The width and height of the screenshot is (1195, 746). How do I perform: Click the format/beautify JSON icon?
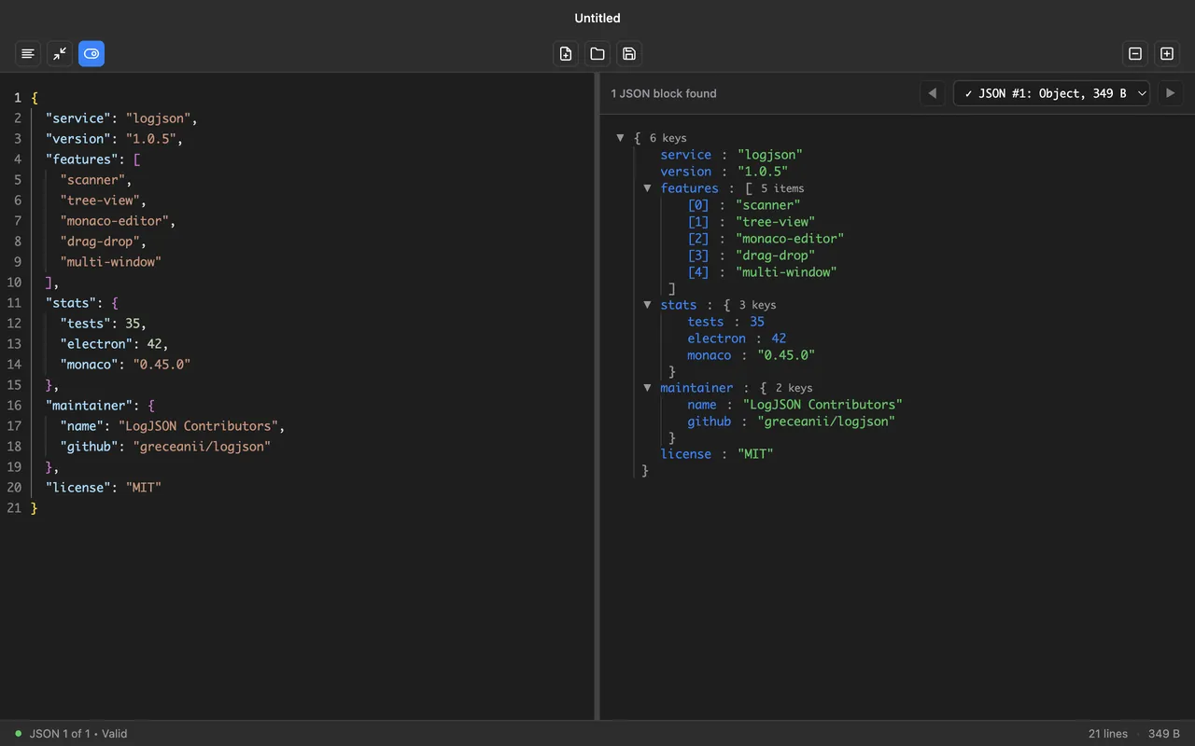[28, 54]
